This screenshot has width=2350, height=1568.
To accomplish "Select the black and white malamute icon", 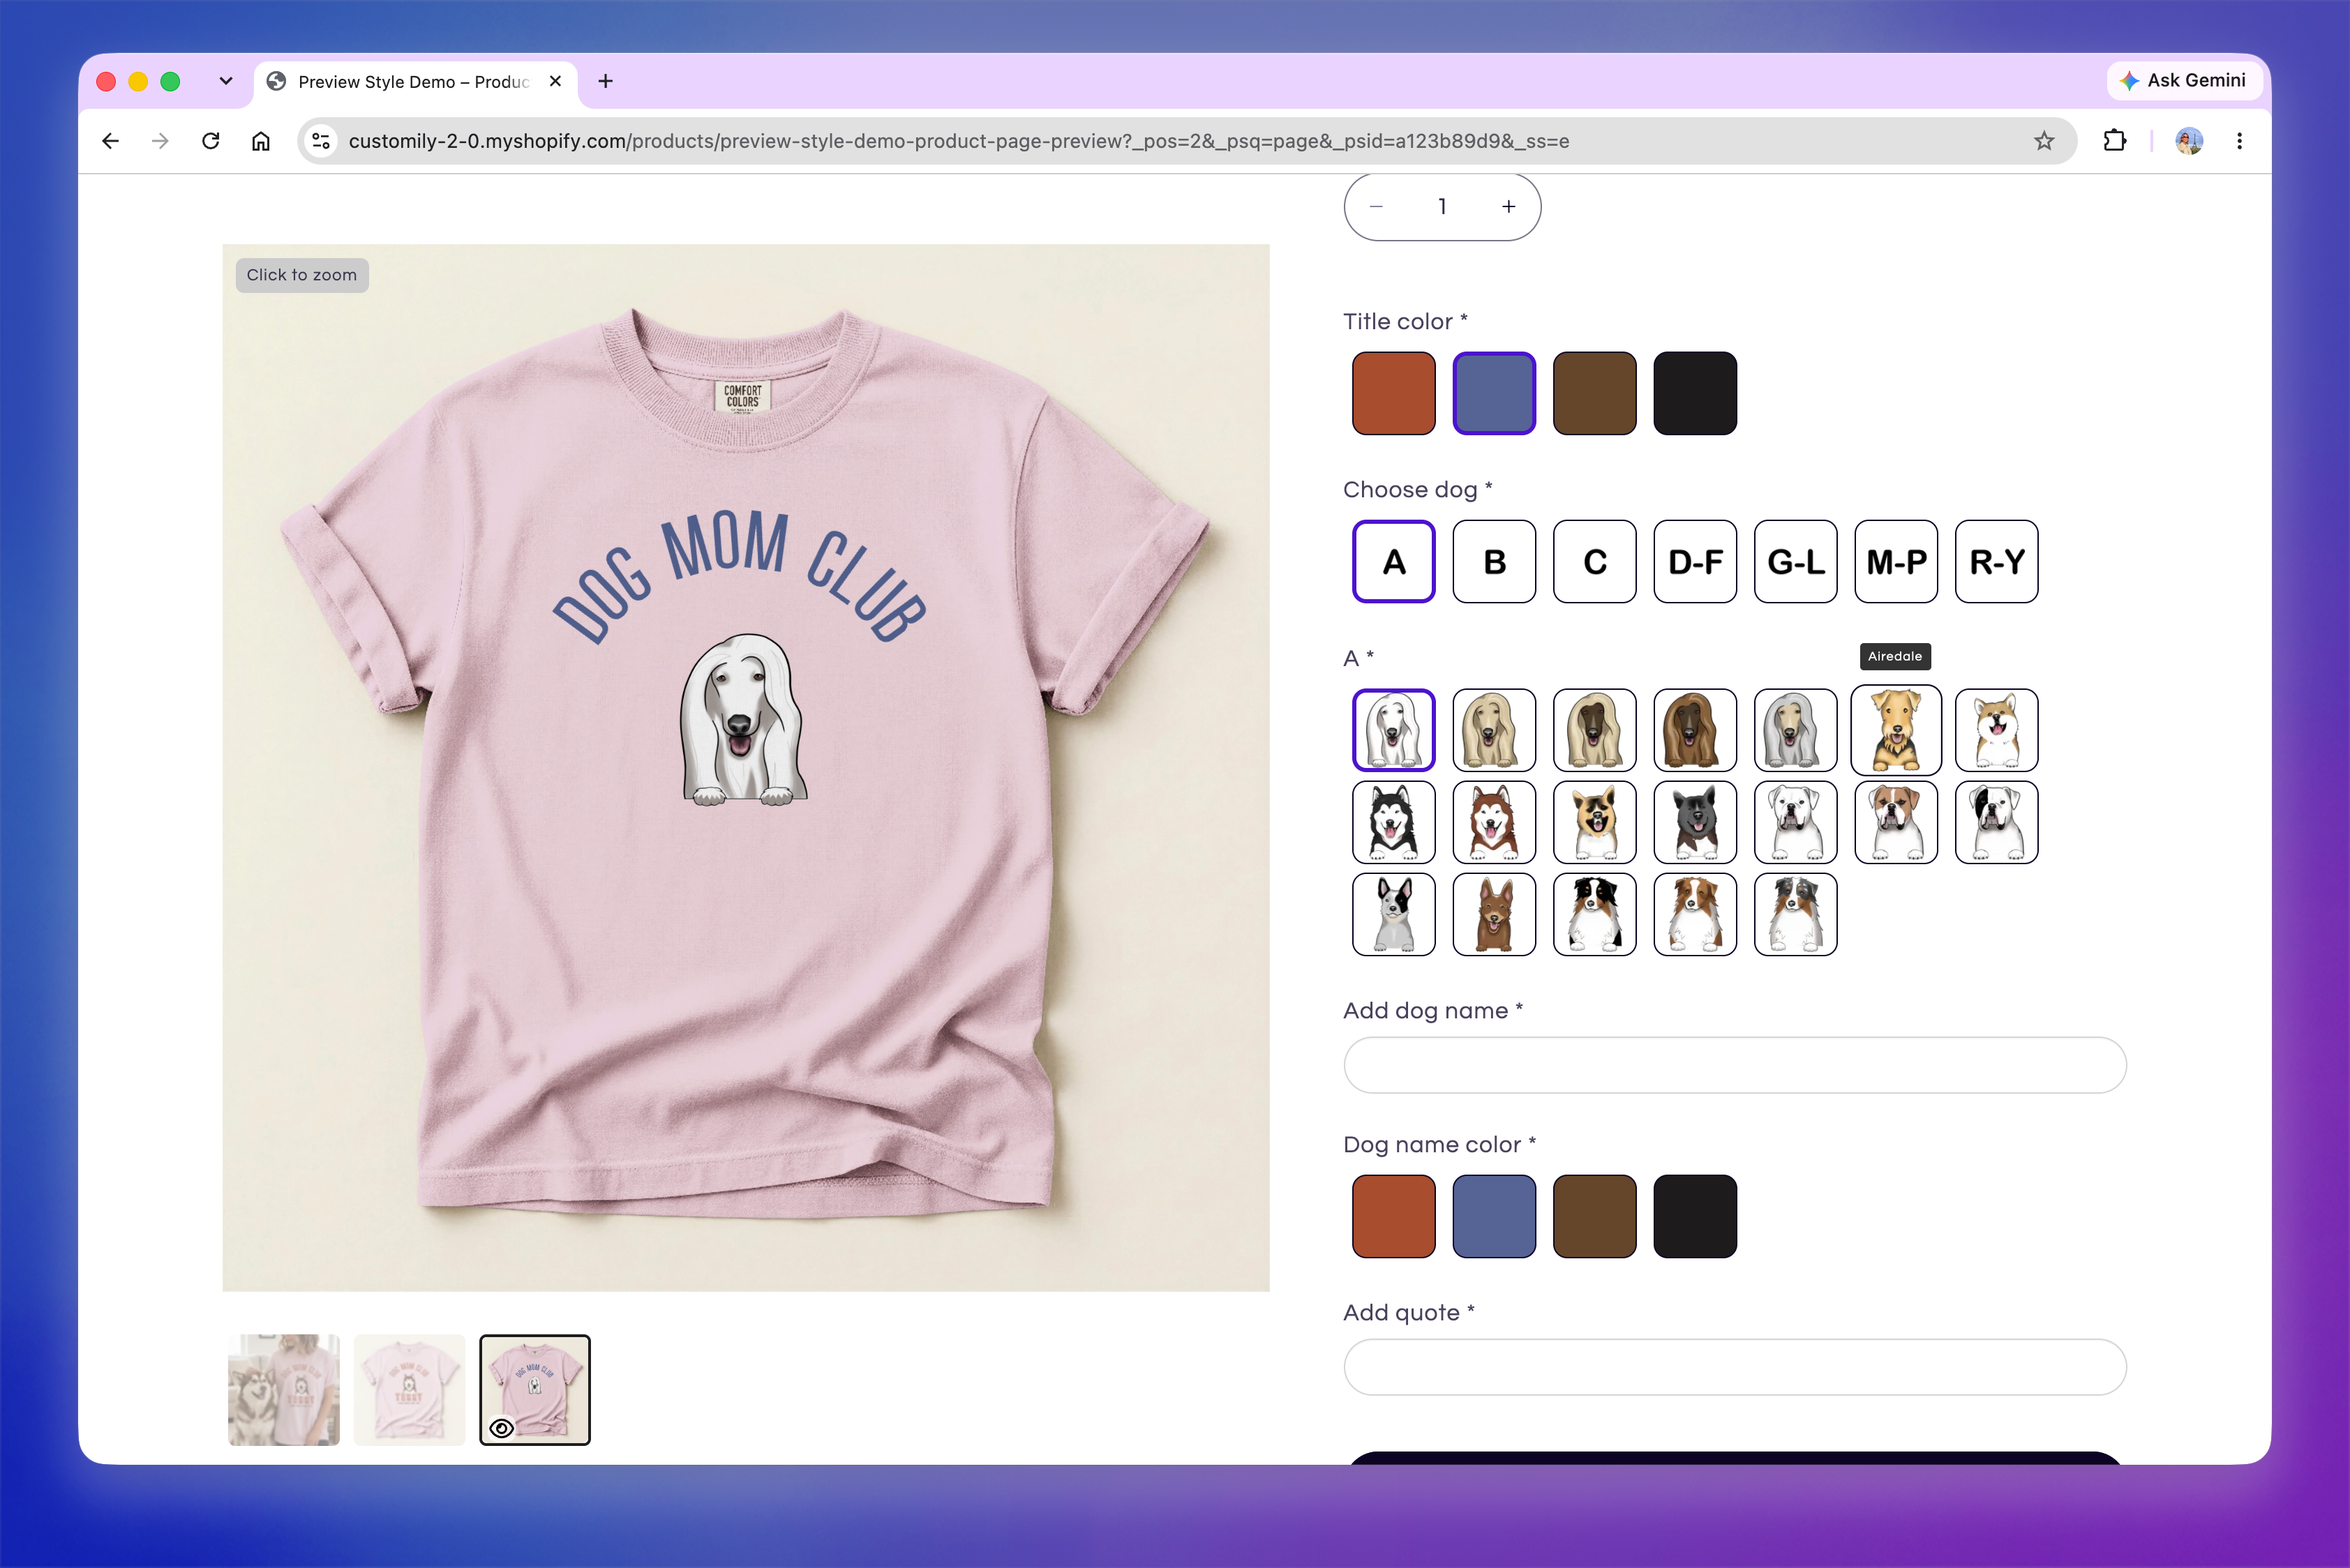I will [x=1393, y=822].
